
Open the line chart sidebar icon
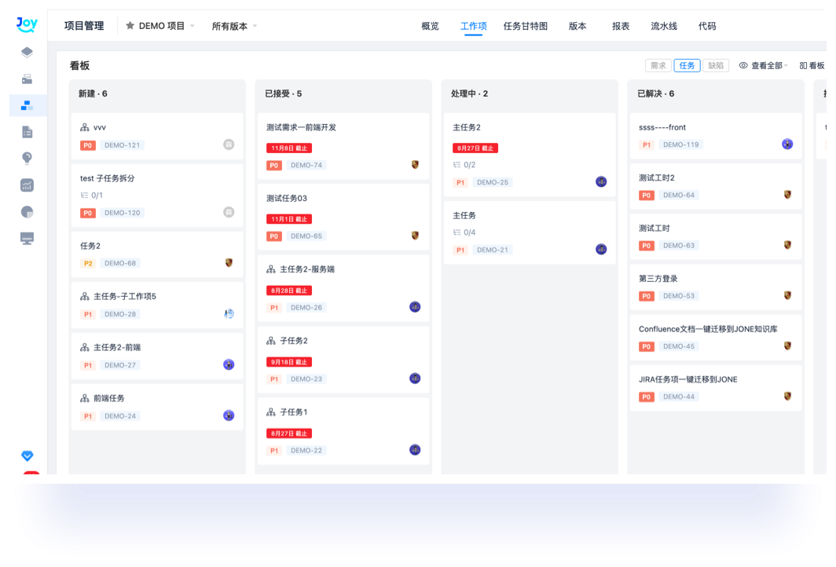coord(27,185)
